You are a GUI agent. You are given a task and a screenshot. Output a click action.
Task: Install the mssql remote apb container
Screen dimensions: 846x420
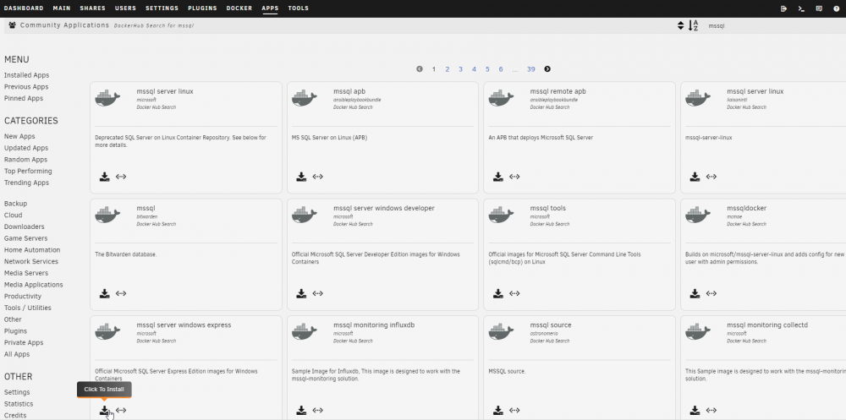pos(498,177)
